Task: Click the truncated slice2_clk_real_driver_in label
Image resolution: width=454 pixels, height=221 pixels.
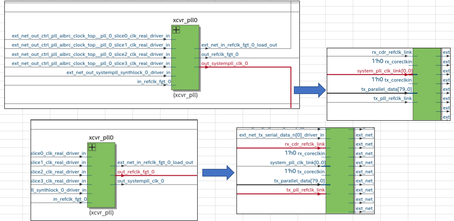Action: pyautogui.click(x=59, y=172)
